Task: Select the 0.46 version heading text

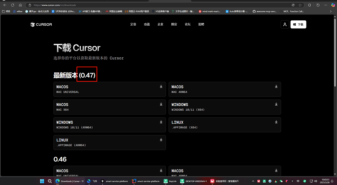Action: (x=60, y=159)
